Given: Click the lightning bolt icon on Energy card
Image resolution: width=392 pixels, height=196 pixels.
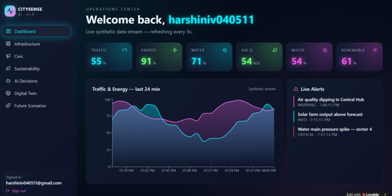Looking at the screenshot, I should tap(175, 50).
